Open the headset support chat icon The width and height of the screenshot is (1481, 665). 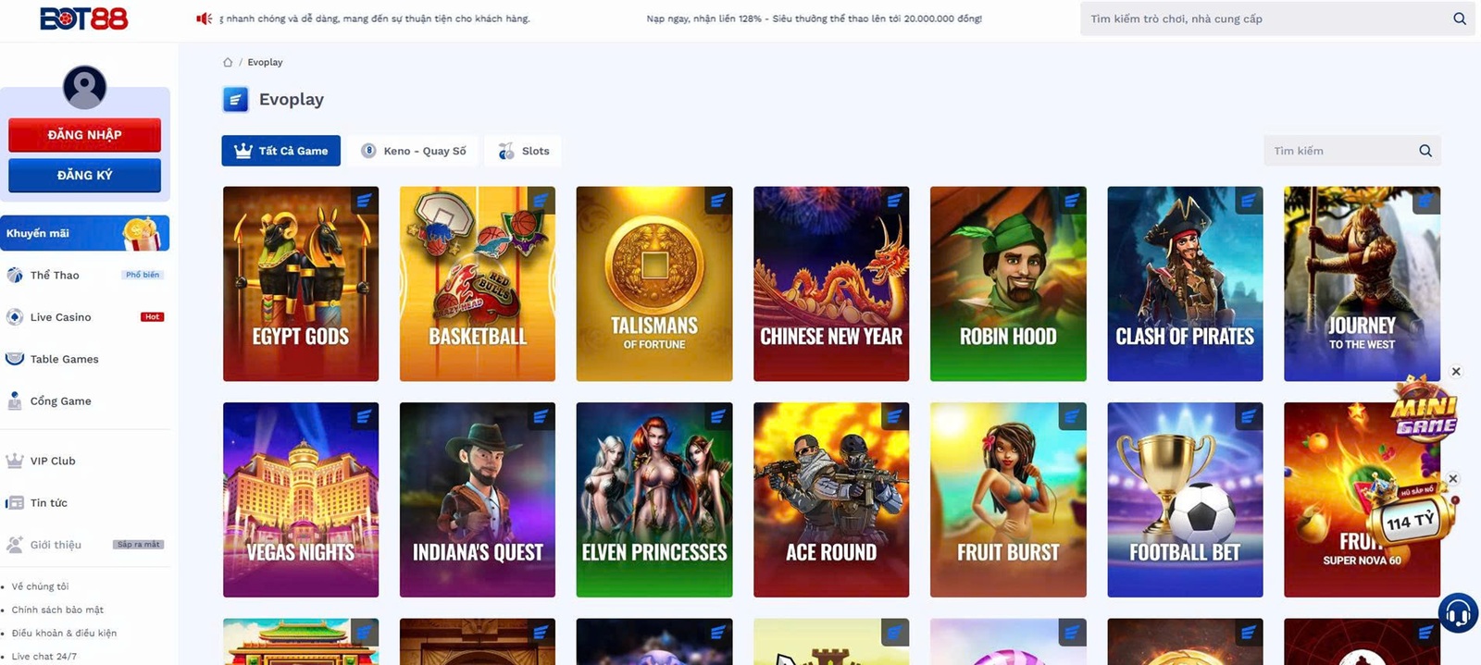click(1458, 613)
